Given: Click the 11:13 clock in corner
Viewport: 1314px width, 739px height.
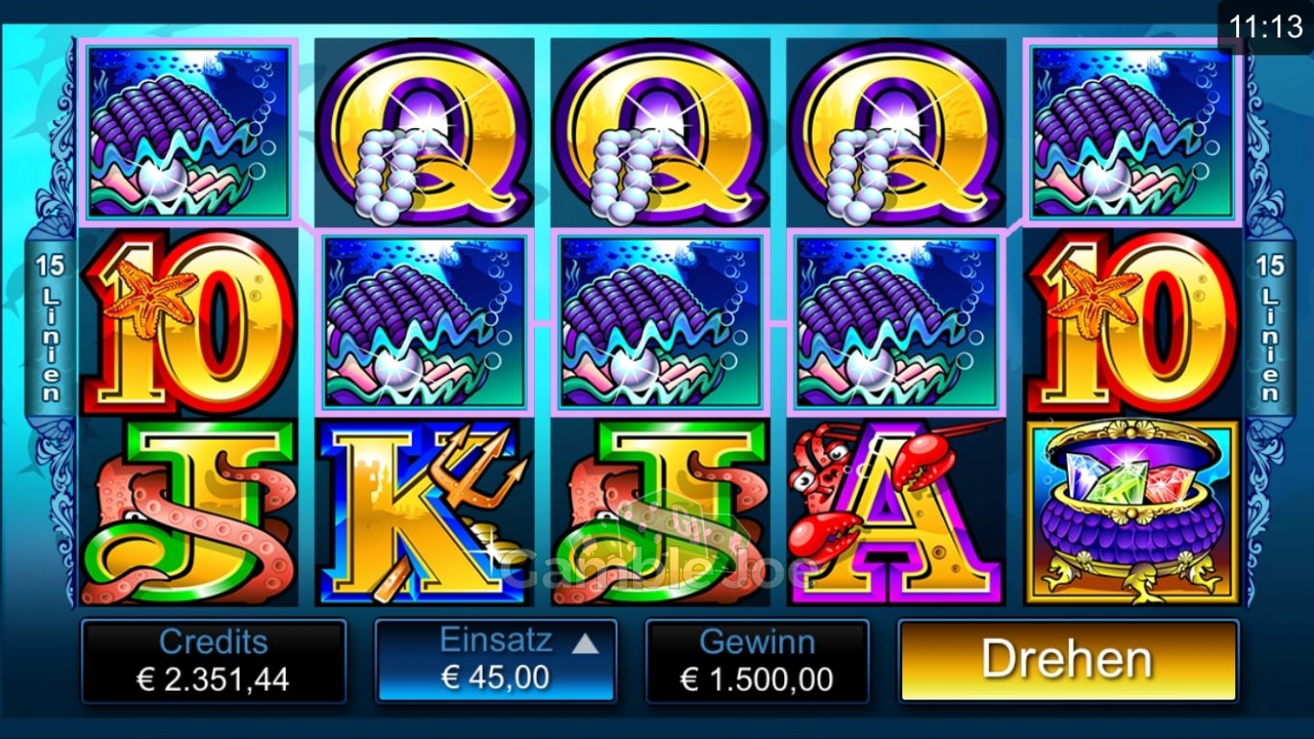Looking at the screenshot, I should click(x=1265, y=28).
